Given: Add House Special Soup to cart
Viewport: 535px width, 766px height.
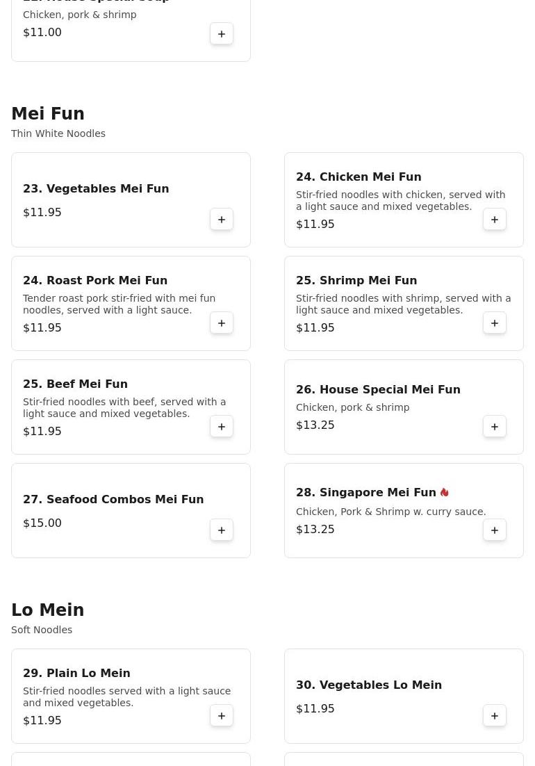Looking at the screenshot, I should [222, 33].
